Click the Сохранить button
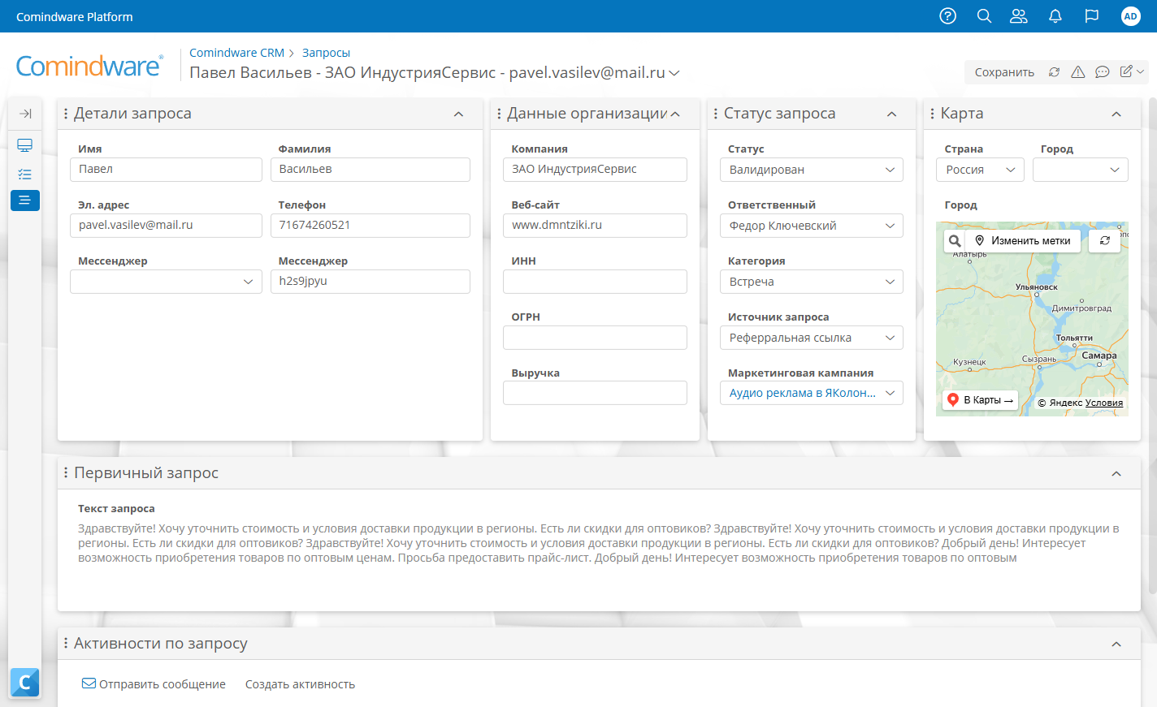 point(1004,72)
